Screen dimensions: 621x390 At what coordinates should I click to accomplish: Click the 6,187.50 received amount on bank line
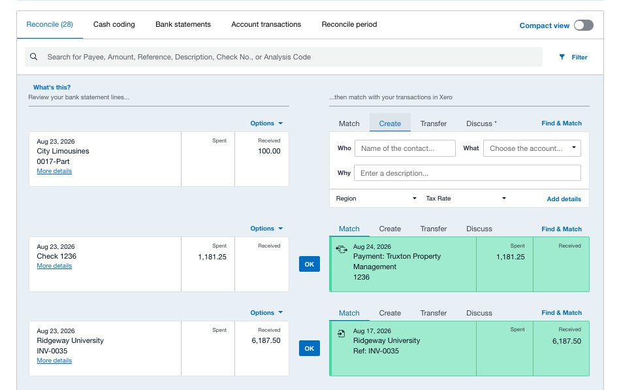tap(266, 340)
